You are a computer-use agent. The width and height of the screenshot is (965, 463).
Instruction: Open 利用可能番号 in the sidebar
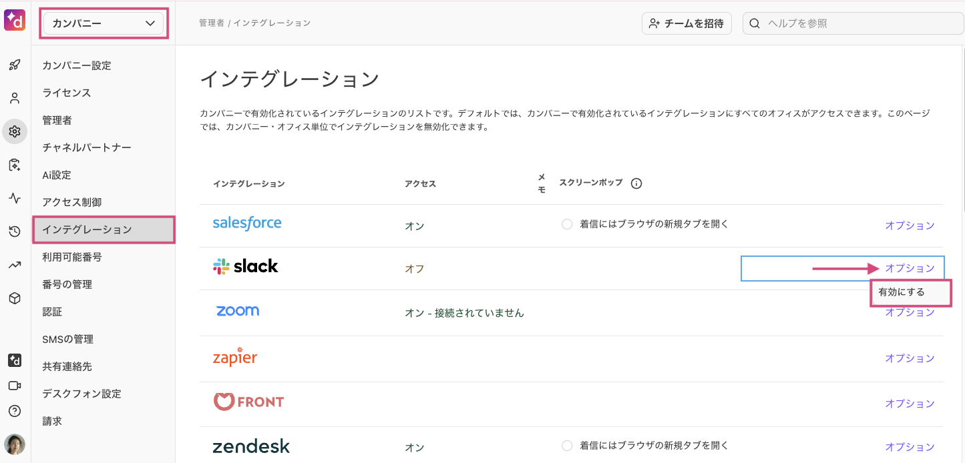tap(72, 257)
